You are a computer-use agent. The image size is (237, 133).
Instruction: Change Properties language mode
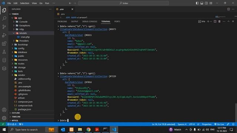(x=207, y=124)
